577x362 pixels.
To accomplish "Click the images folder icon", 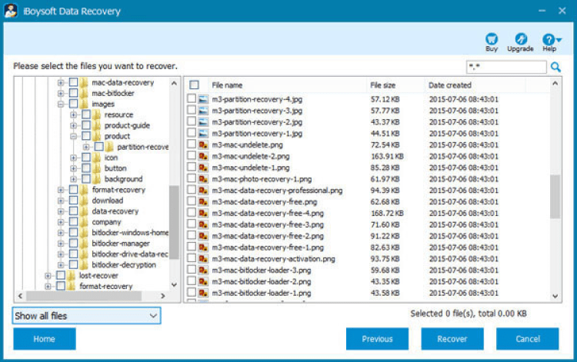I will [x=85, y=104].
